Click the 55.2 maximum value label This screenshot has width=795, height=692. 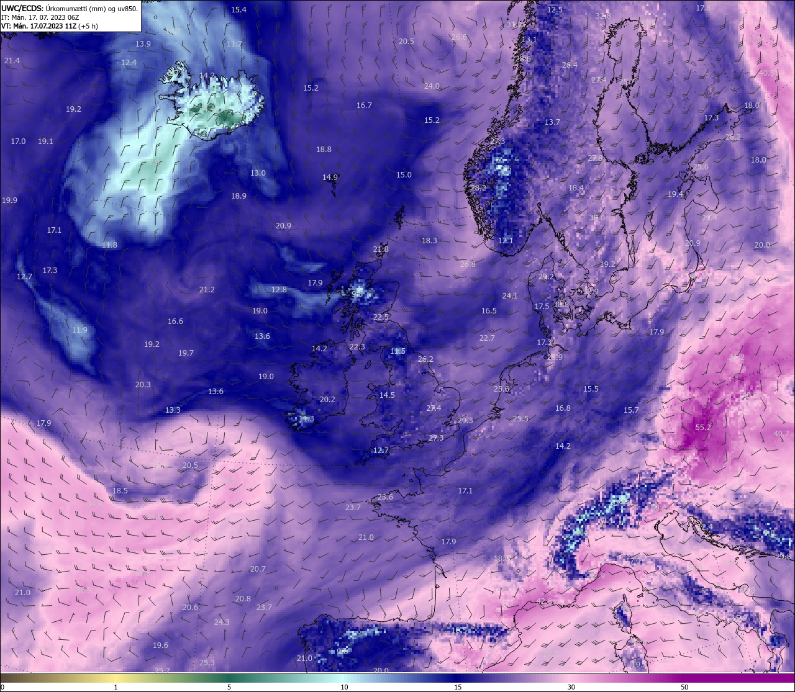point(703,428)
